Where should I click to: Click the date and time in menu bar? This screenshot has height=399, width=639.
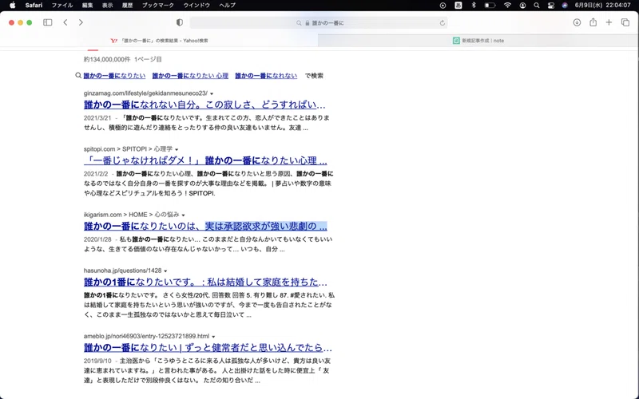pos(602,6)
